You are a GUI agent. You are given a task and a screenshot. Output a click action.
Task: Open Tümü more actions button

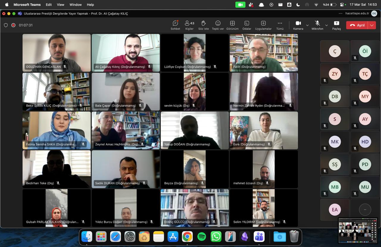[x=280, y=25]
